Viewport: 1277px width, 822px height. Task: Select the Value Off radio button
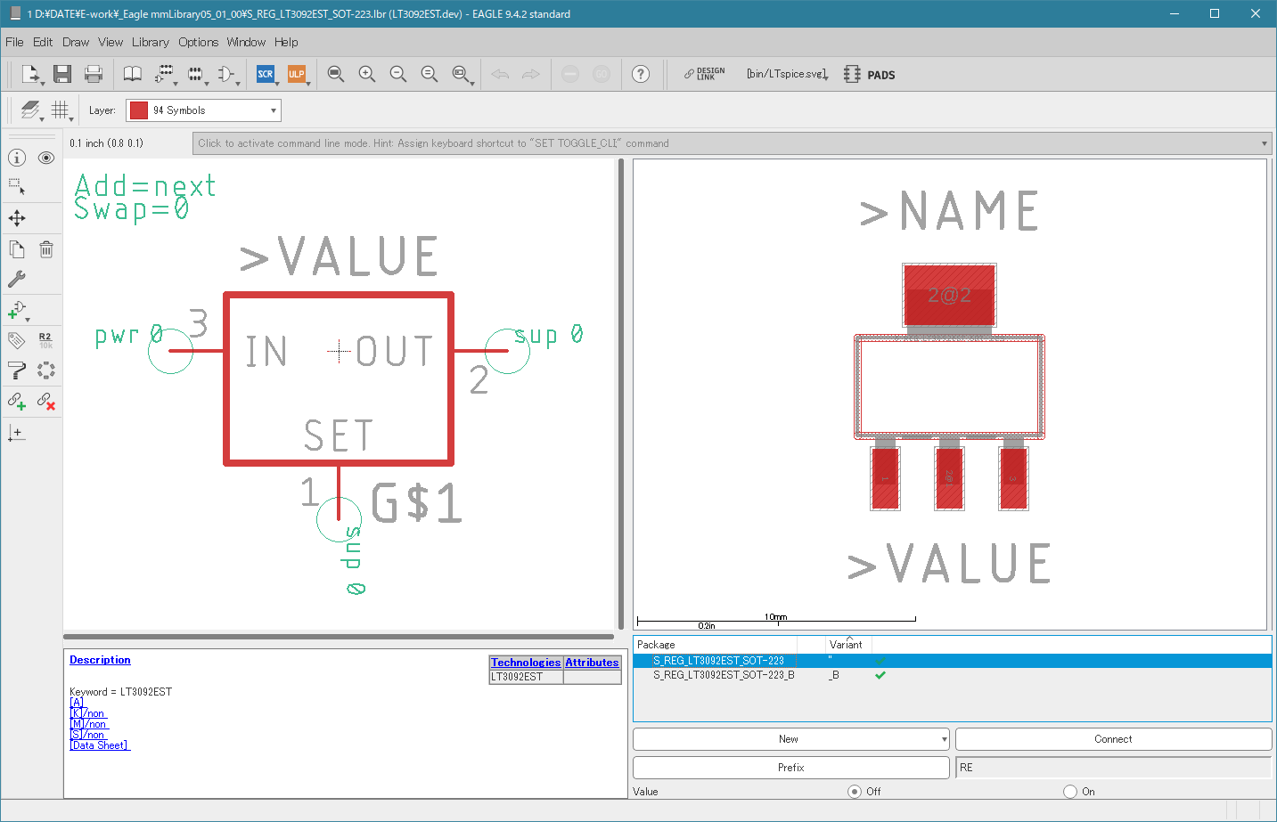tap(855, 791)
